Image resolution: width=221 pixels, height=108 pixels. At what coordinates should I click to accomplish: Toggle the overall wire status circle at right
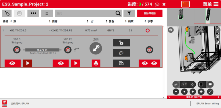click(x=149, y=50)
